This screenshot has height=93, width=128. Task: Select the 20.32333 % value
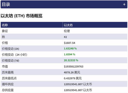[x=71, y=60]
